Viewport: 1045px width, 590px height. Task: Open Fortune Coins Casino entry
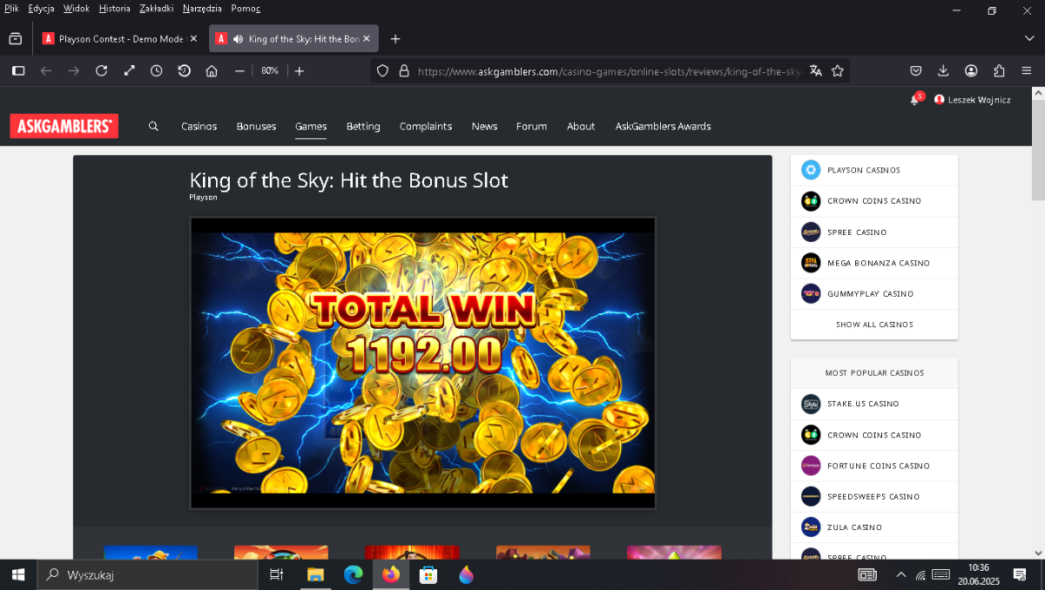873,466
